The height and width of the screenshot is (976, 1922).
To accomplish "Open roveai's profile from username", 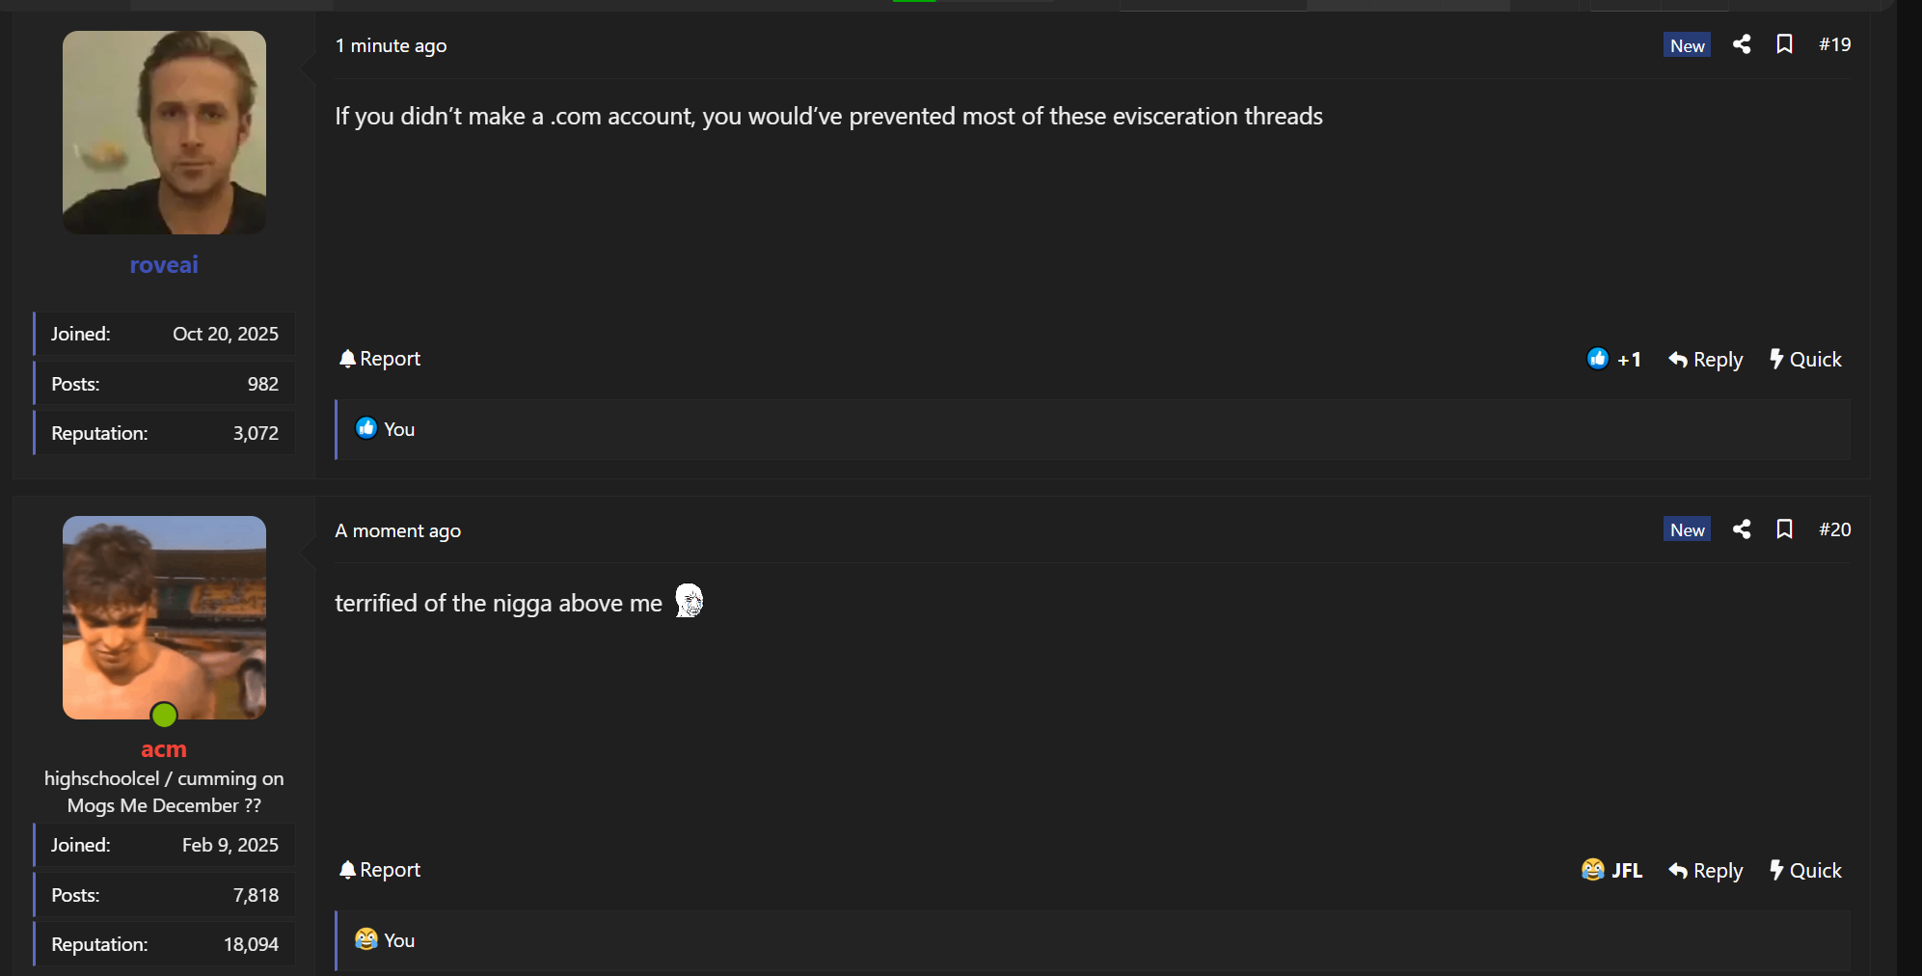I will tap(164, 265).
